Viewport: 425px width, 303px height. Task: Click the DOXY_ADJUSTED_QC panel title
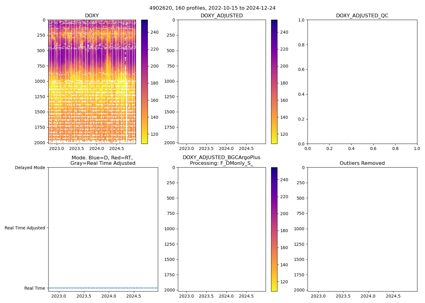coord(362,16)
